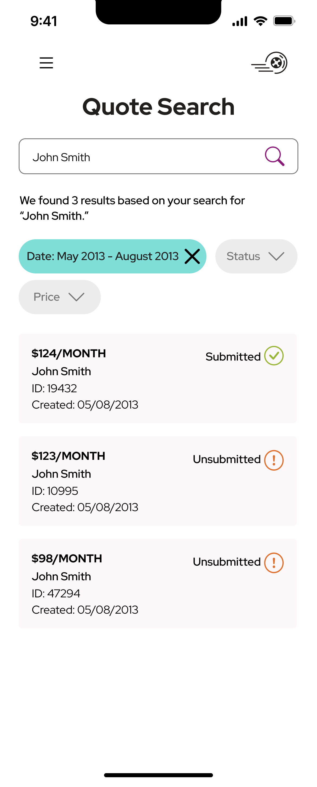Open the $123/MONTH quote card
This screenshot has width=317, height=787.
point(158,481)
